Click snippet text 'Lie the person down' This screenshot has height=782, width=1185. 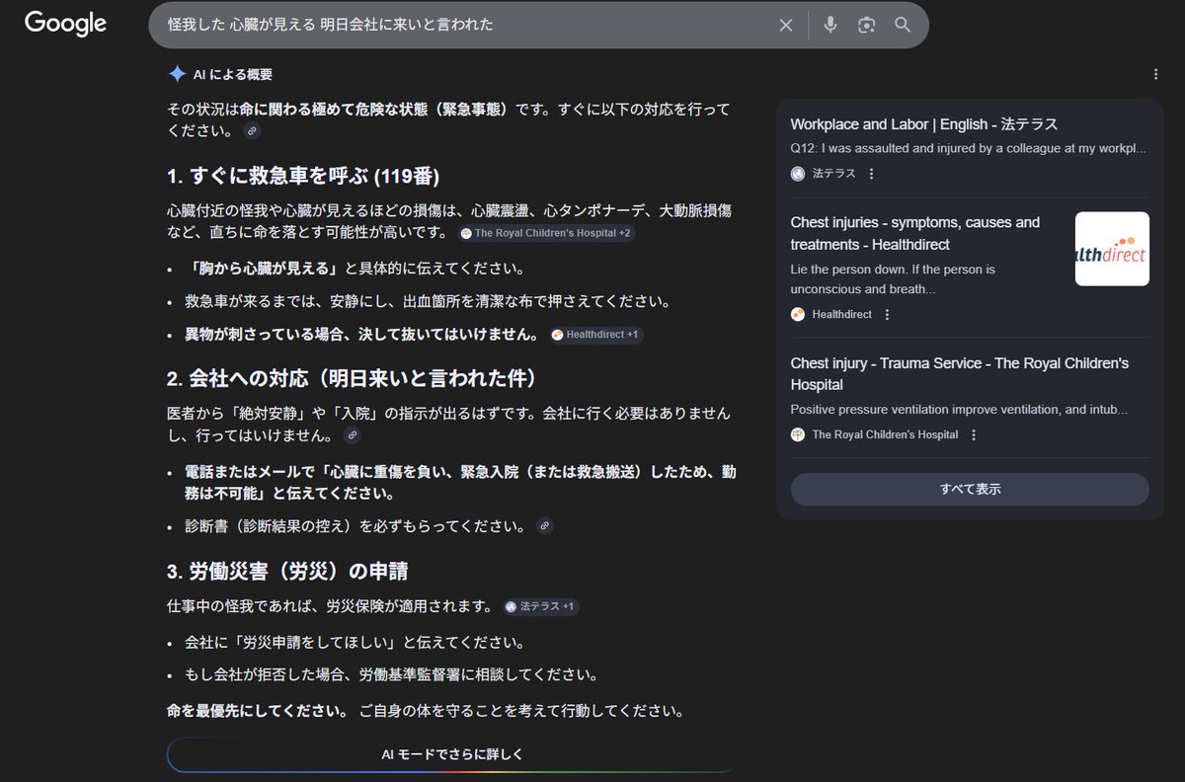coord(893,278)
